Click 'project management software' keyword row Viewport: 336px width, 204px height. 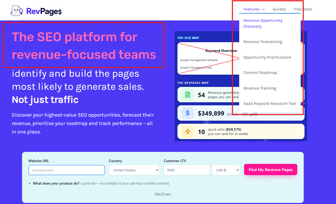pos(199,60)
